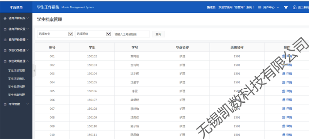309x139 pixels.
Task: Click the 护理 cell in row 003
Action: 182,74
